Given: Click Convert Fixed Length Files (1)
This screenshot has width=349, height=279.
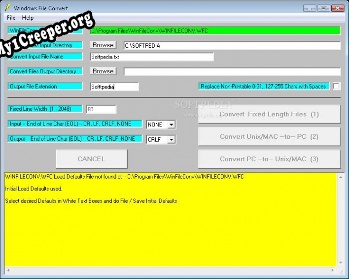Looking at the screenshot, I should [269, 114].
